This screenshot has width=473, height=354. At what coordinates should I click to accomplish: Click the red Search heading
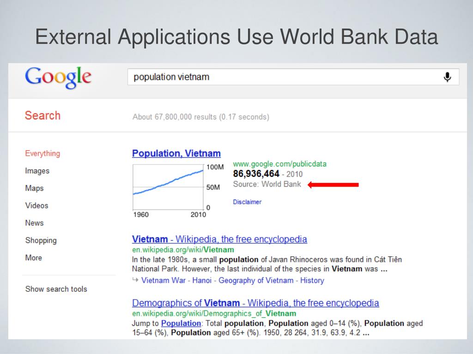pos(42,116)
